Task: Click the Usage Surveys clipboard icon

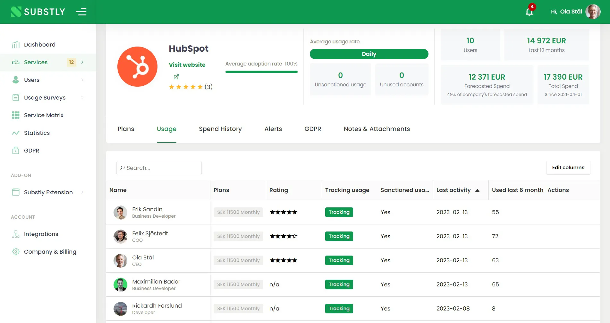Action: tap(16, 98)
